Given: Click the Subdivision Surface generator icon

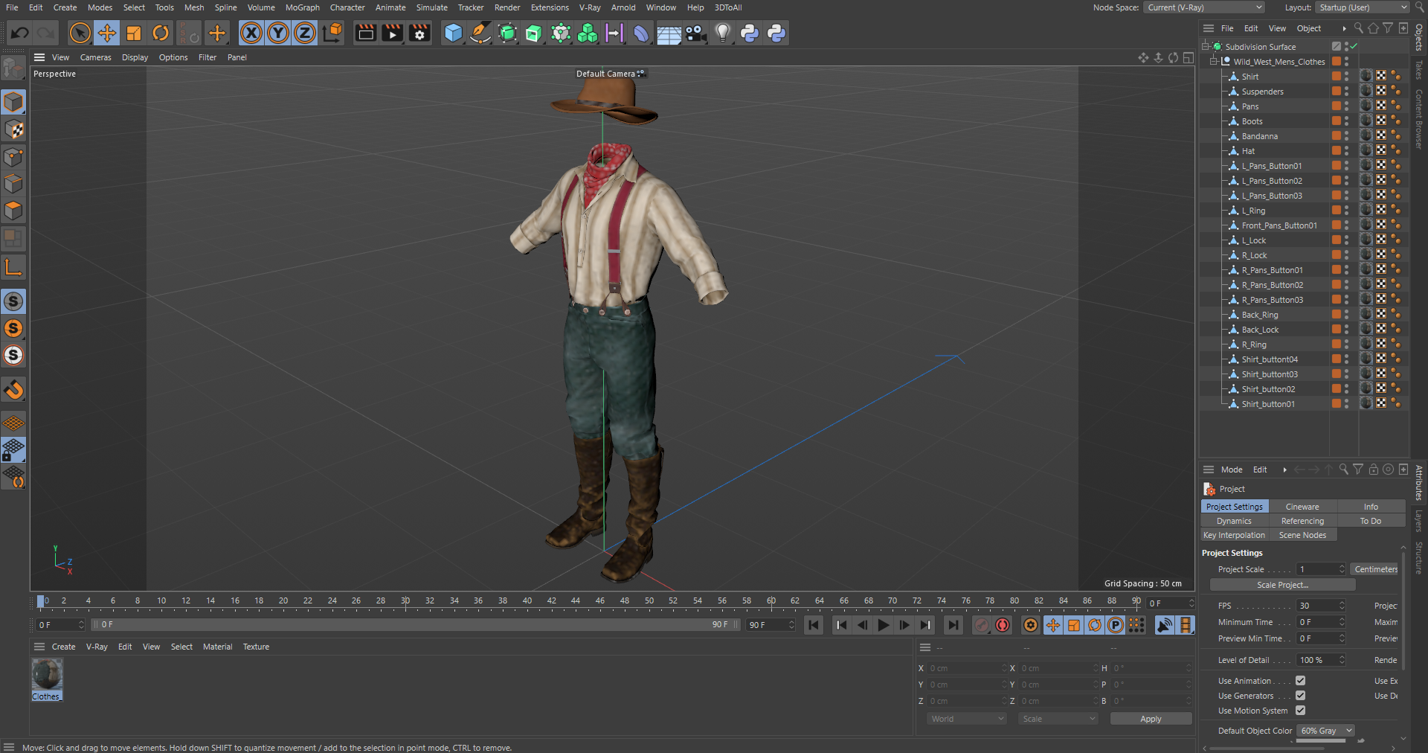Looking at the screenshot, I should pyautogui.click(x=507, y=33).
